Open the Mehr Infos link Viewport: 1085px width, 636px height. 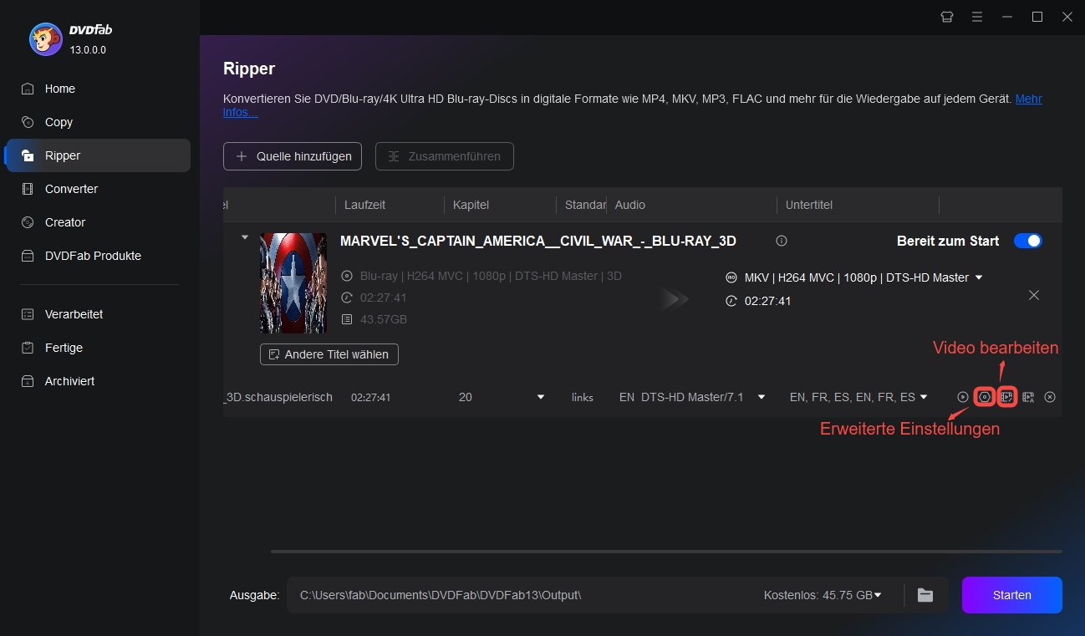pos(1028,99)
